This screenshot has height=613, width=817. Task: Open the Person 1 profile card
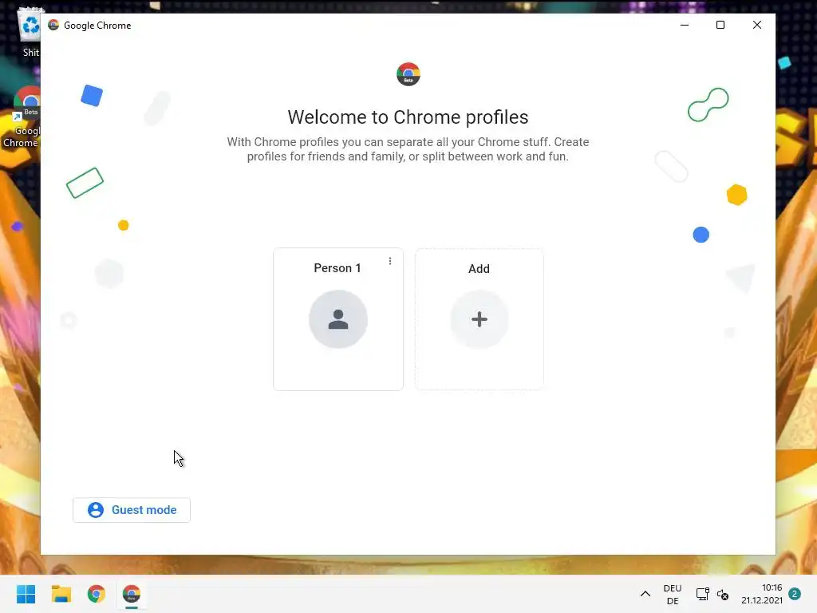coord(337,319)
